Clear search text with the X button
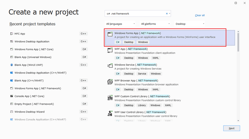Screen dimensions: 249x139 [x=167, y=14]
